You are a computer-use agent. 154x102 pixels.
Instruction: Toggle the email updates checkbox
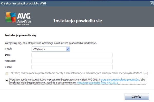click(x=7, y=74)
